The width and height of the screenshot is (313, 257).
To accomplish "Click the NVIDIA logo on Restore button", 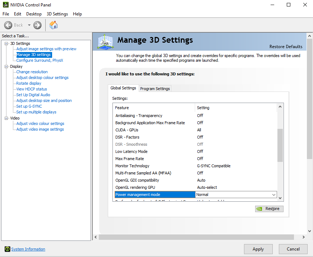I will [259, 209].
